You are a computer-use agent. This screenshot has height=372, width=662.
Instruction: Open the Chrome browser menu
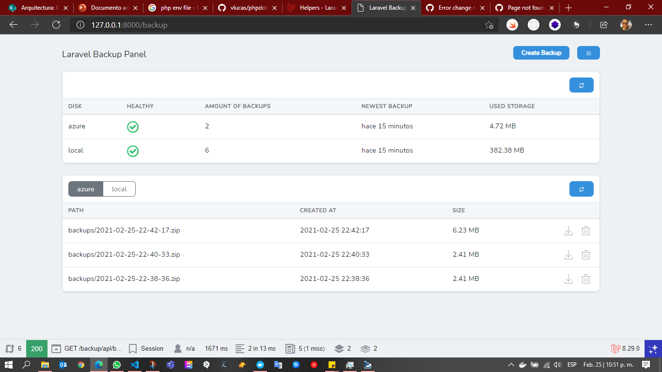coord(648,25)
